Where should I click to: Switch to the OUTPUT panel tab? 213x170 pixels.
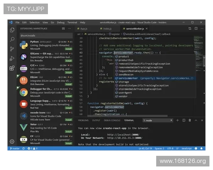(96, 120)
